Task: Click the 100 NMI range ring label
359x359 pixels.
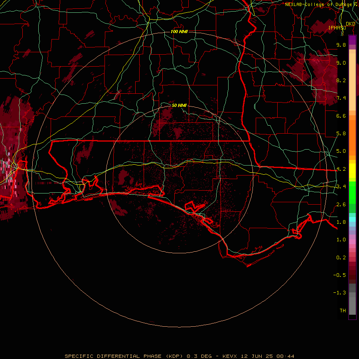Action: [179, 32]
